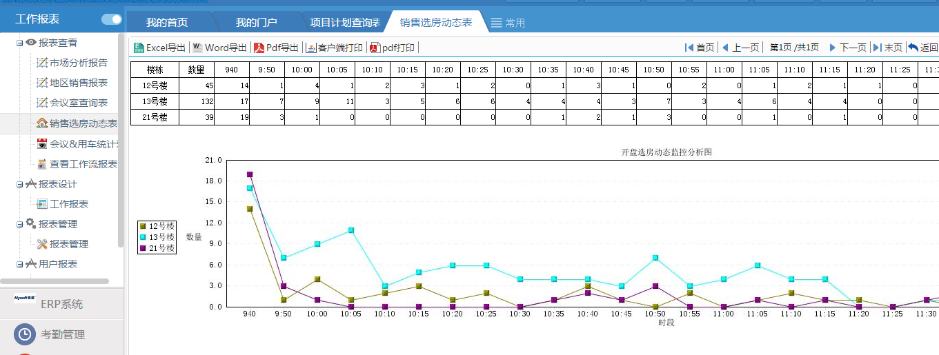Collapse the 报表管理 tree group
The height and width of the screenshot is (355, 939).
[x=20, y=224]
